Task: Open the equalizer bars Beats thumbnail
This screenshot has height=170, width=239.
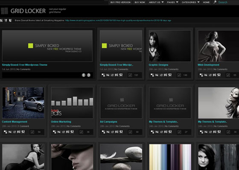Action: tap(72, 103)
